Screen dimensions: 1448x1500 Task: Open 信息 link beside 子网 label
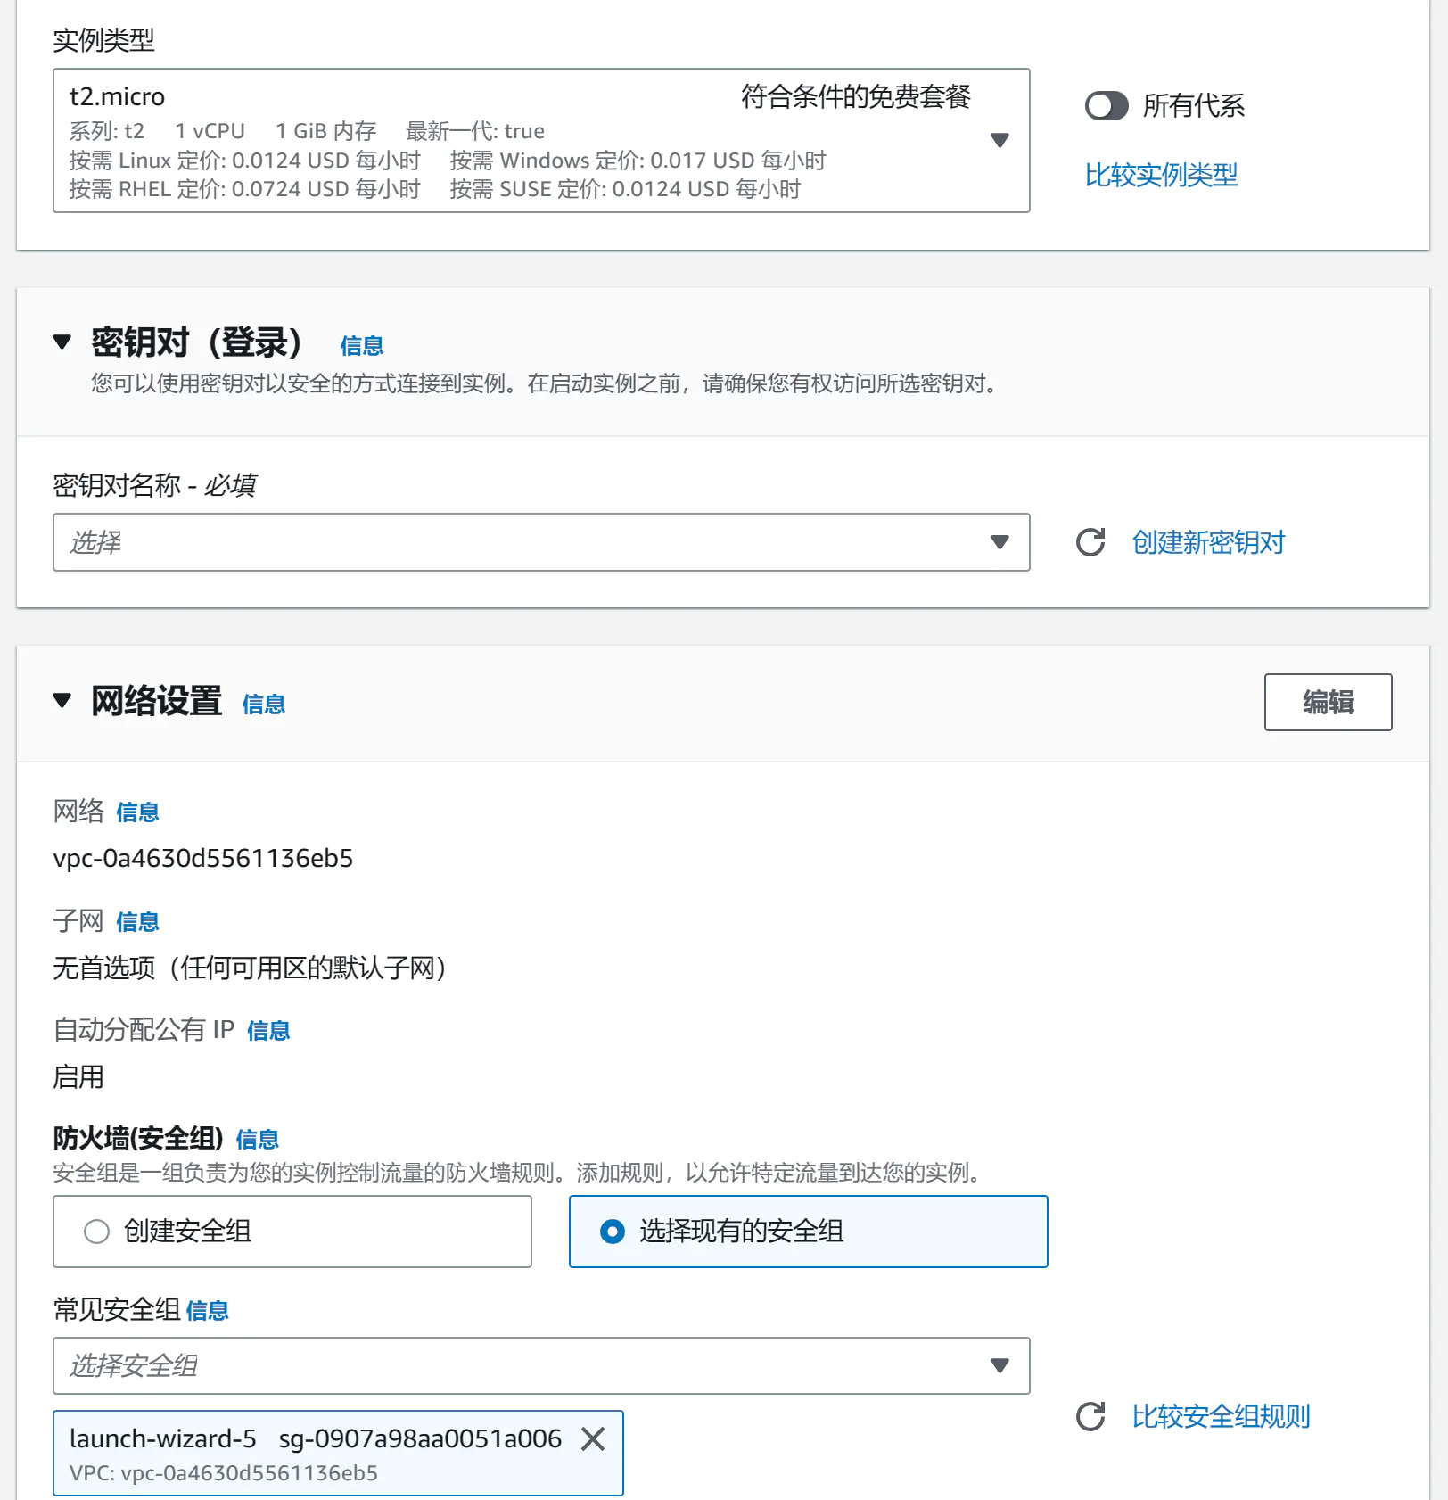pyautogui.click(x=137, y=922)
